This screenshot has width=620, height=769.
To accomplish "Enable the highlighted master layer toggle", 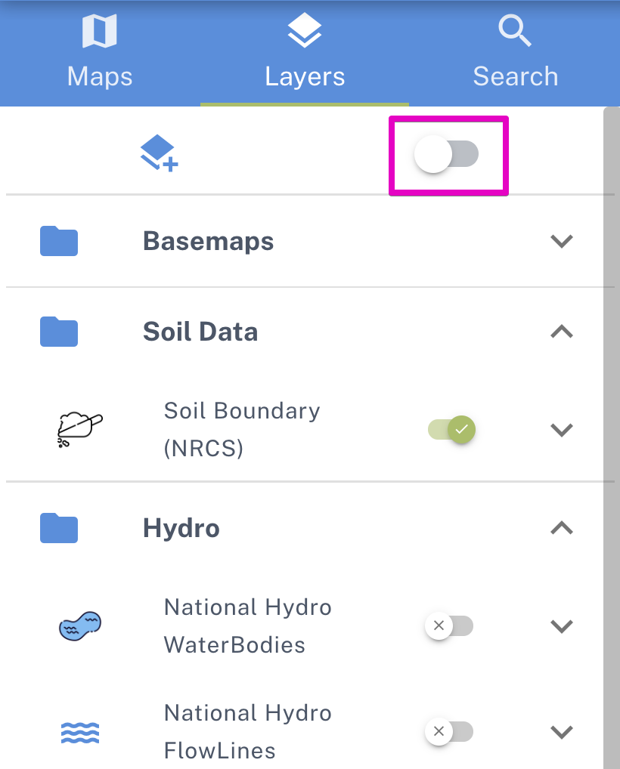I will 448,154.
